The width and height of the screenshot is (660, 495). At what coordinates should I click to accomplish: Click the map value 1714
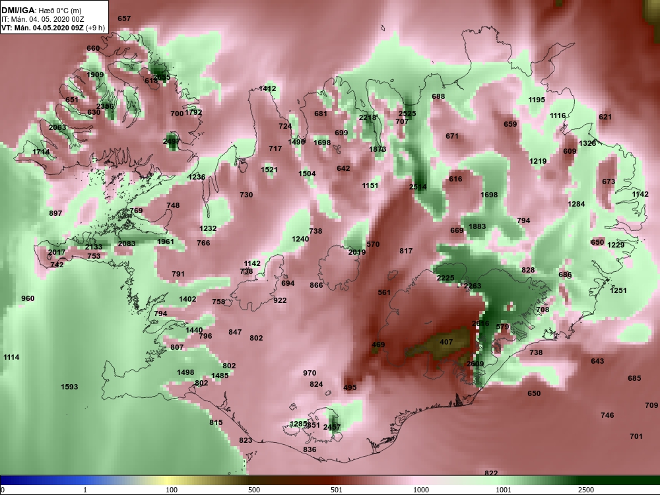(41, 152)
